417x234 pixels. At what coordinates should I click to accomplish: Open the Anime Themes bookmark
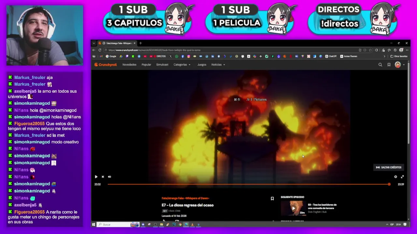pyautogui.click(x=349, y=56)
